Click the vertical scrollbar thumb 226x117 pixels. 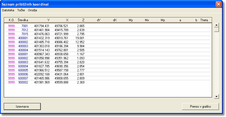(x=216, y=30)
